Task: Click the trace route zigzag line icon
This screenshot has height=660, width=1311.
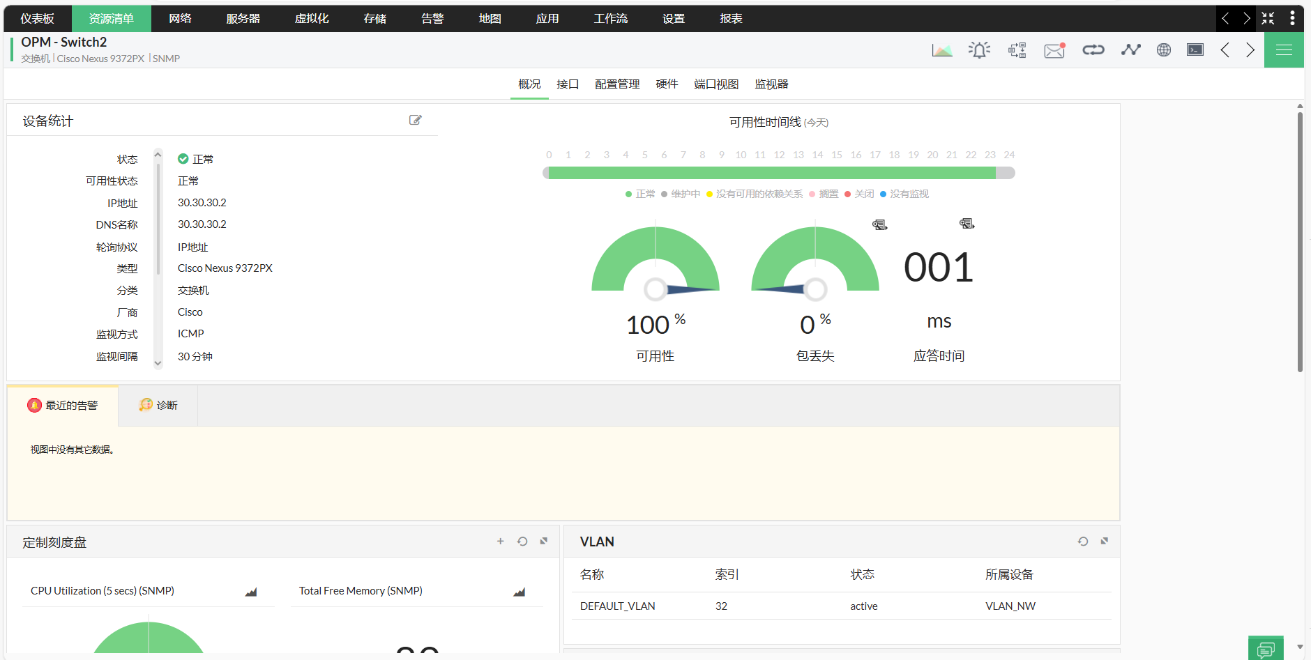Action: 1130,50
